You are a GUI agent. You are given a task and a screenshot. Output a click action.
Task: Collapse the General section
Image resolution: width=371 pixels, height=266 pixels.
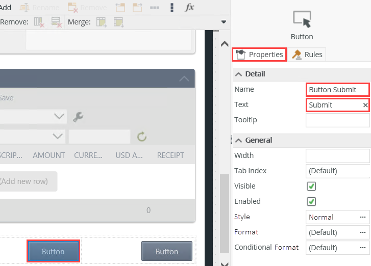coord(238,140)
